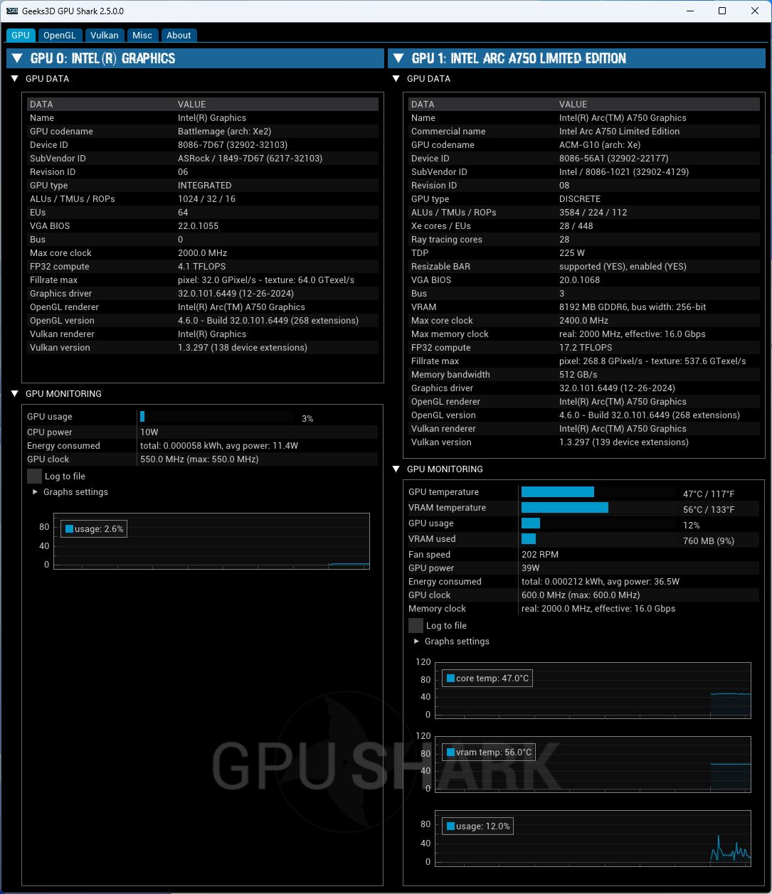Click the GPU temperature bar for Arc A750
This screenshot has width=772, height=894.
tap(598, 492)
